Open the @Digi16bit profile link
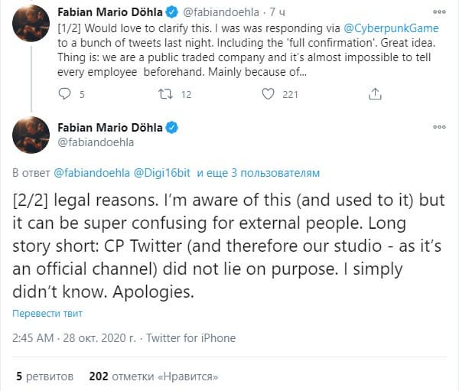The image size is (459, 391). point(163,173)
